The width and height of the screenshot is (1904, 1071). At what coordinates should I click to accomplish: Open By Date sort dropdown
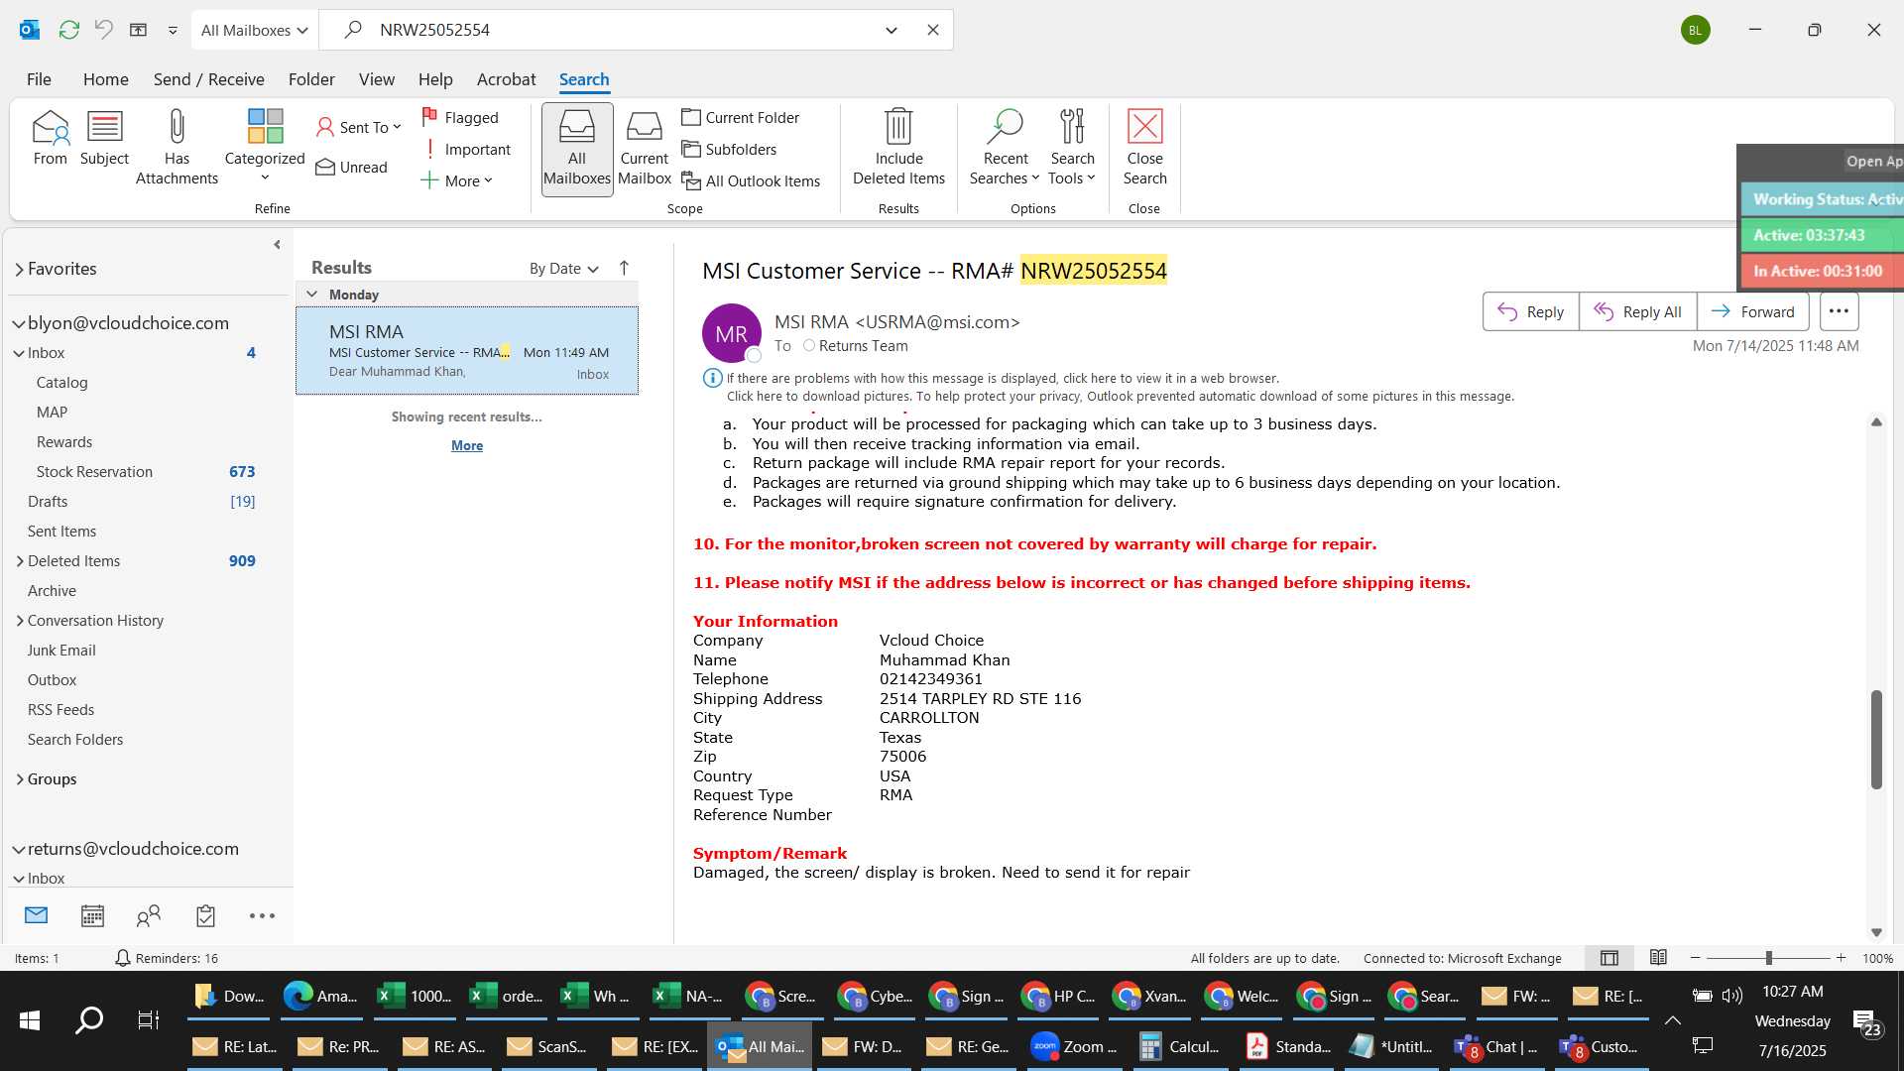(x=563, y=268)
